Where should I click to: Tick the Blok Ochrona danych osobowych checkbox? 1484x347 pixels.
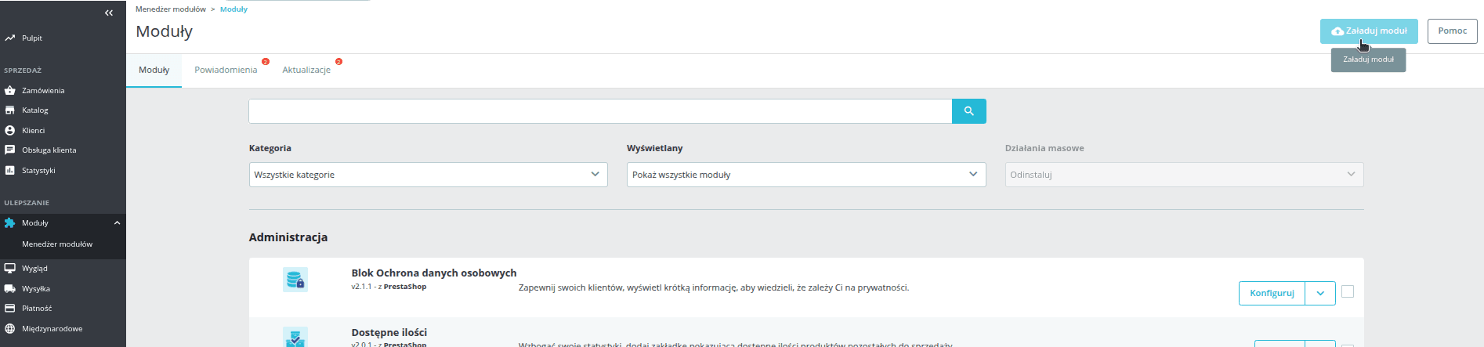pos(1348,291)
